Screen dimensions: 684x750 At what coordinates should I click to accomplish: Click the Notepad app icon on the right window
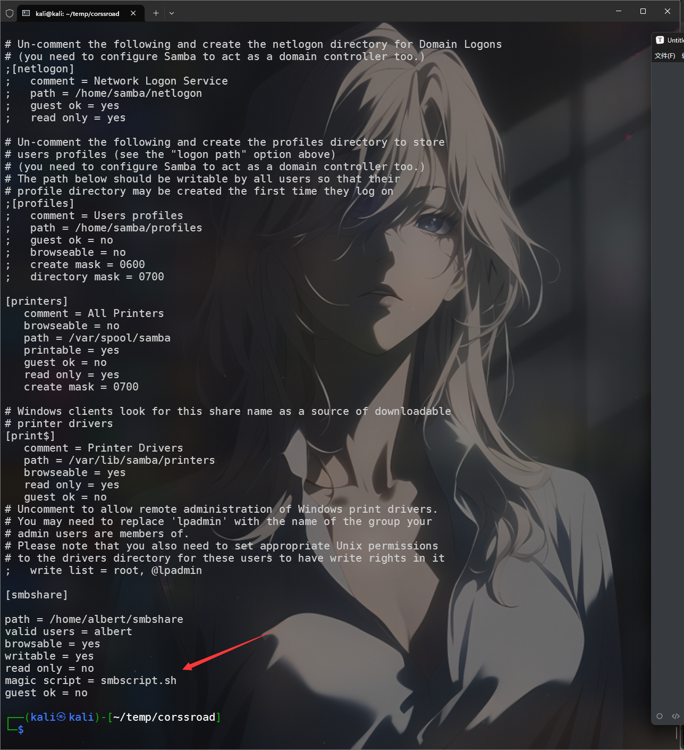pos(661,39)
